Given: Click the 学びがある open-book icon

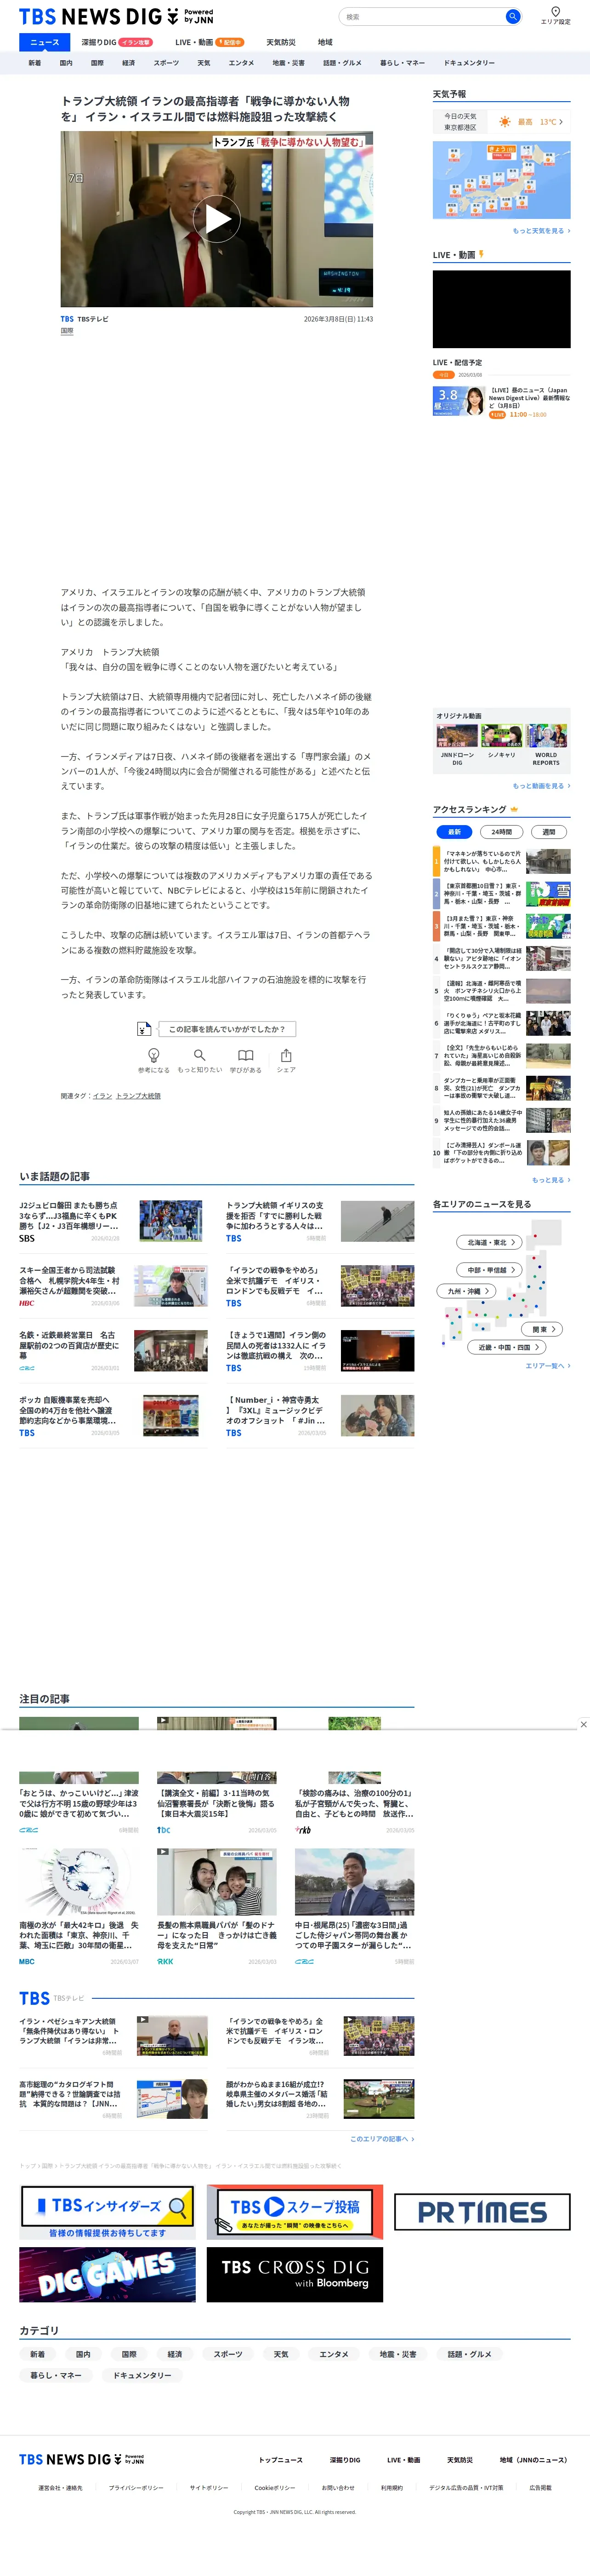Looking at the screenshot, I should [x=245, y=1055].
